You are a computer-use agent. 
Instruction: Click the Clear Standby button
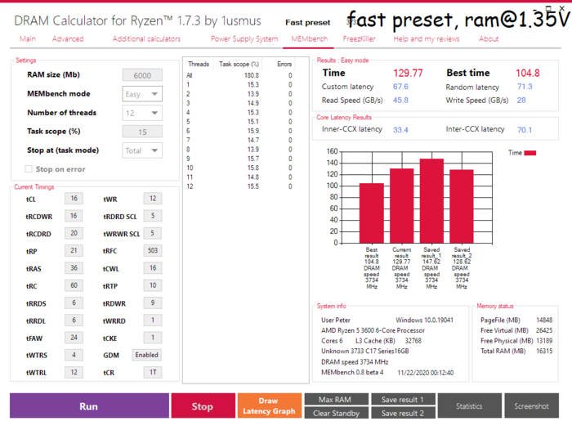(x=336, y=413)
